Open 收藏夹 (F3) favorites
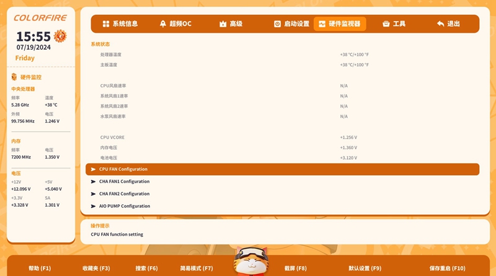496x276 pixels. pos(96,268)
